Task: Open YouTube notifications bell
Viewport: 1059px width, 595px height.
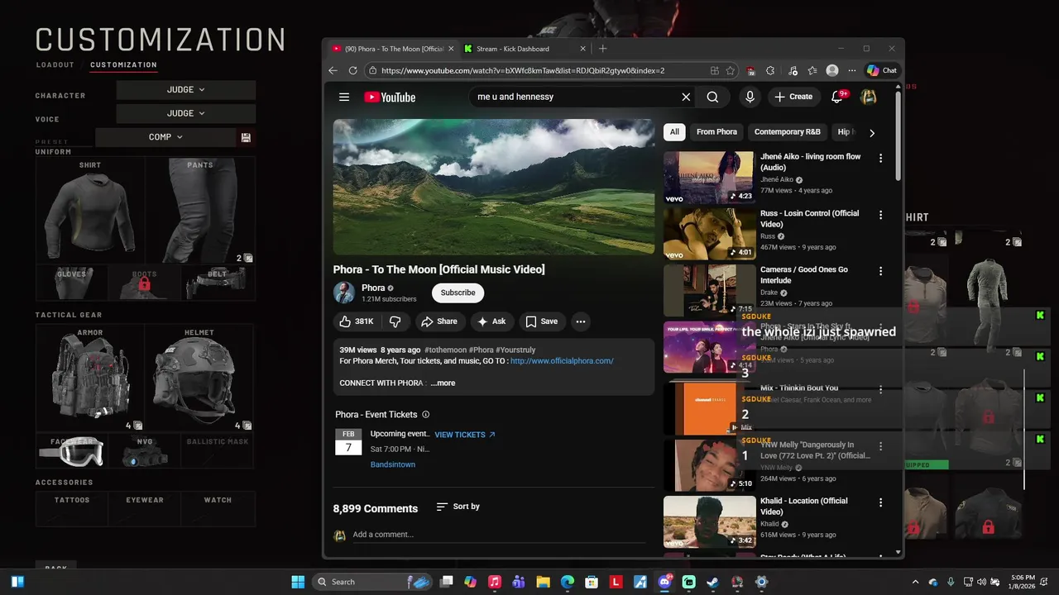Action: click(x=837, y=97)
